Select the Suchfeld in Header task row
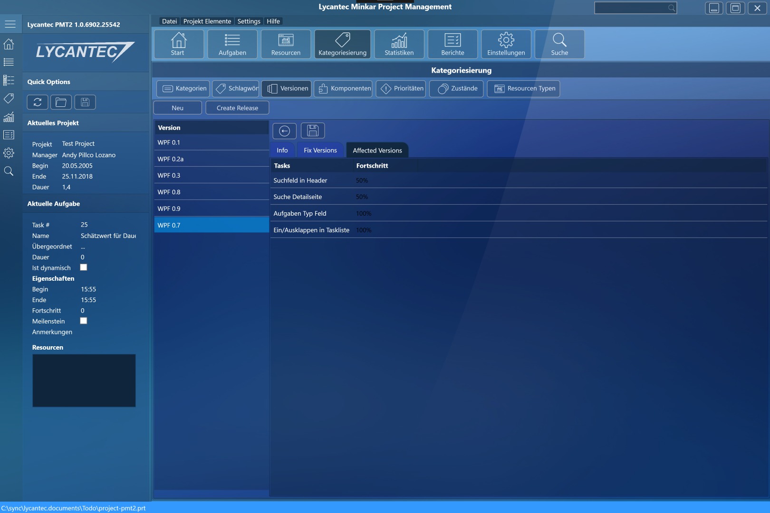 point(519,180)
